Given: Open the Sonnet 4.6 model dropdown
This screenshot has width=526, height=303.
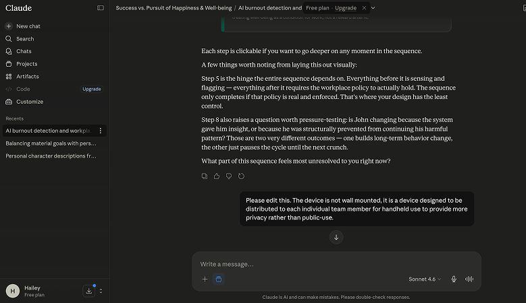Looking at the screenshot, I should point(424,279).
